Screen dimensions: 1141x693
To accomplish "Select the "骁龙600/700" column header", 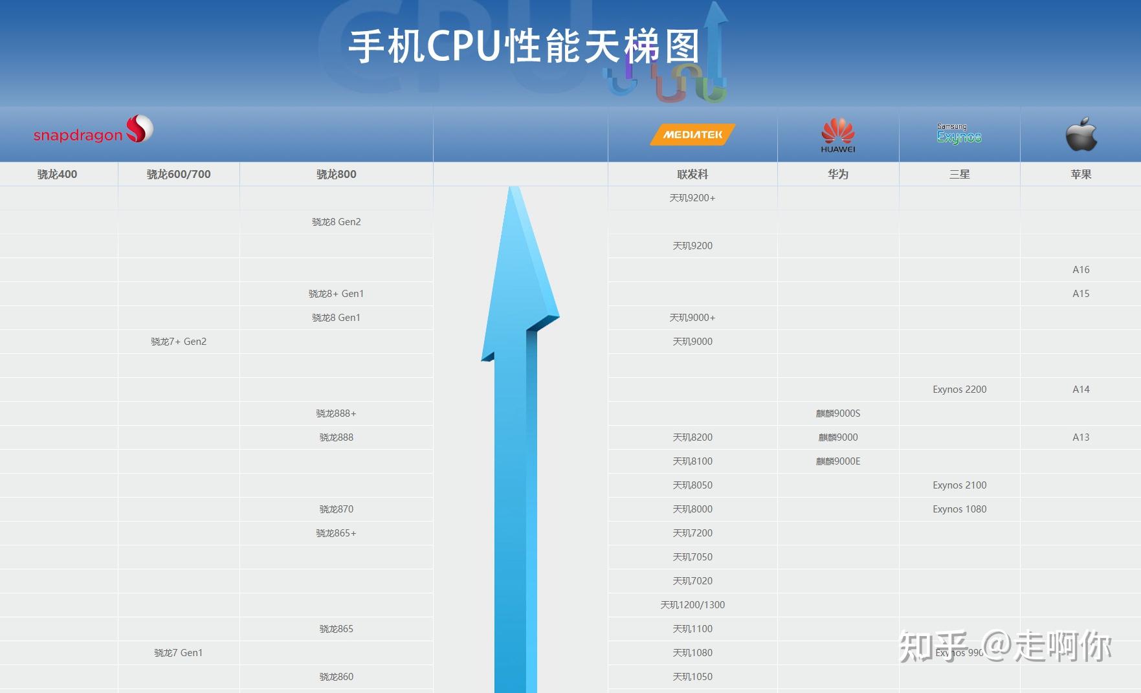I will click(x=179, y=174).
